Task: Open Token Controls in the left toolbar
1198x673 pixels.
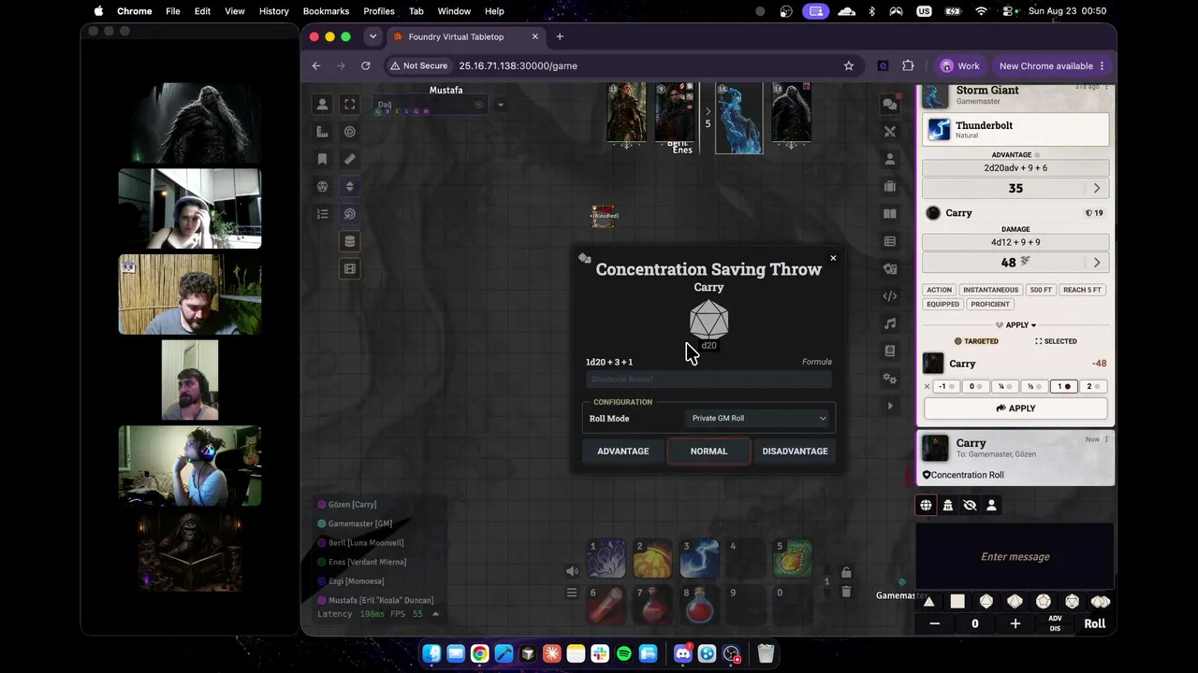Action: pos(322,105)
